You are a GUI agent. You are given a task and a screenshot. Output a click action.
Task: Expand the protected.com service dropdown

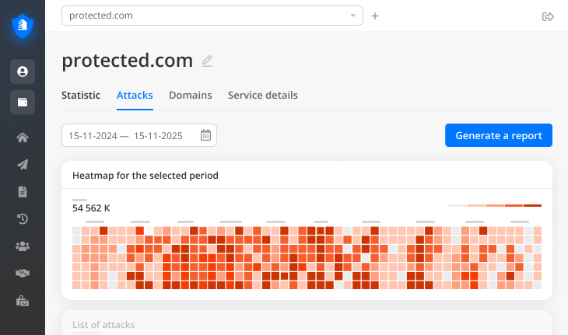[x=353, y=16]
